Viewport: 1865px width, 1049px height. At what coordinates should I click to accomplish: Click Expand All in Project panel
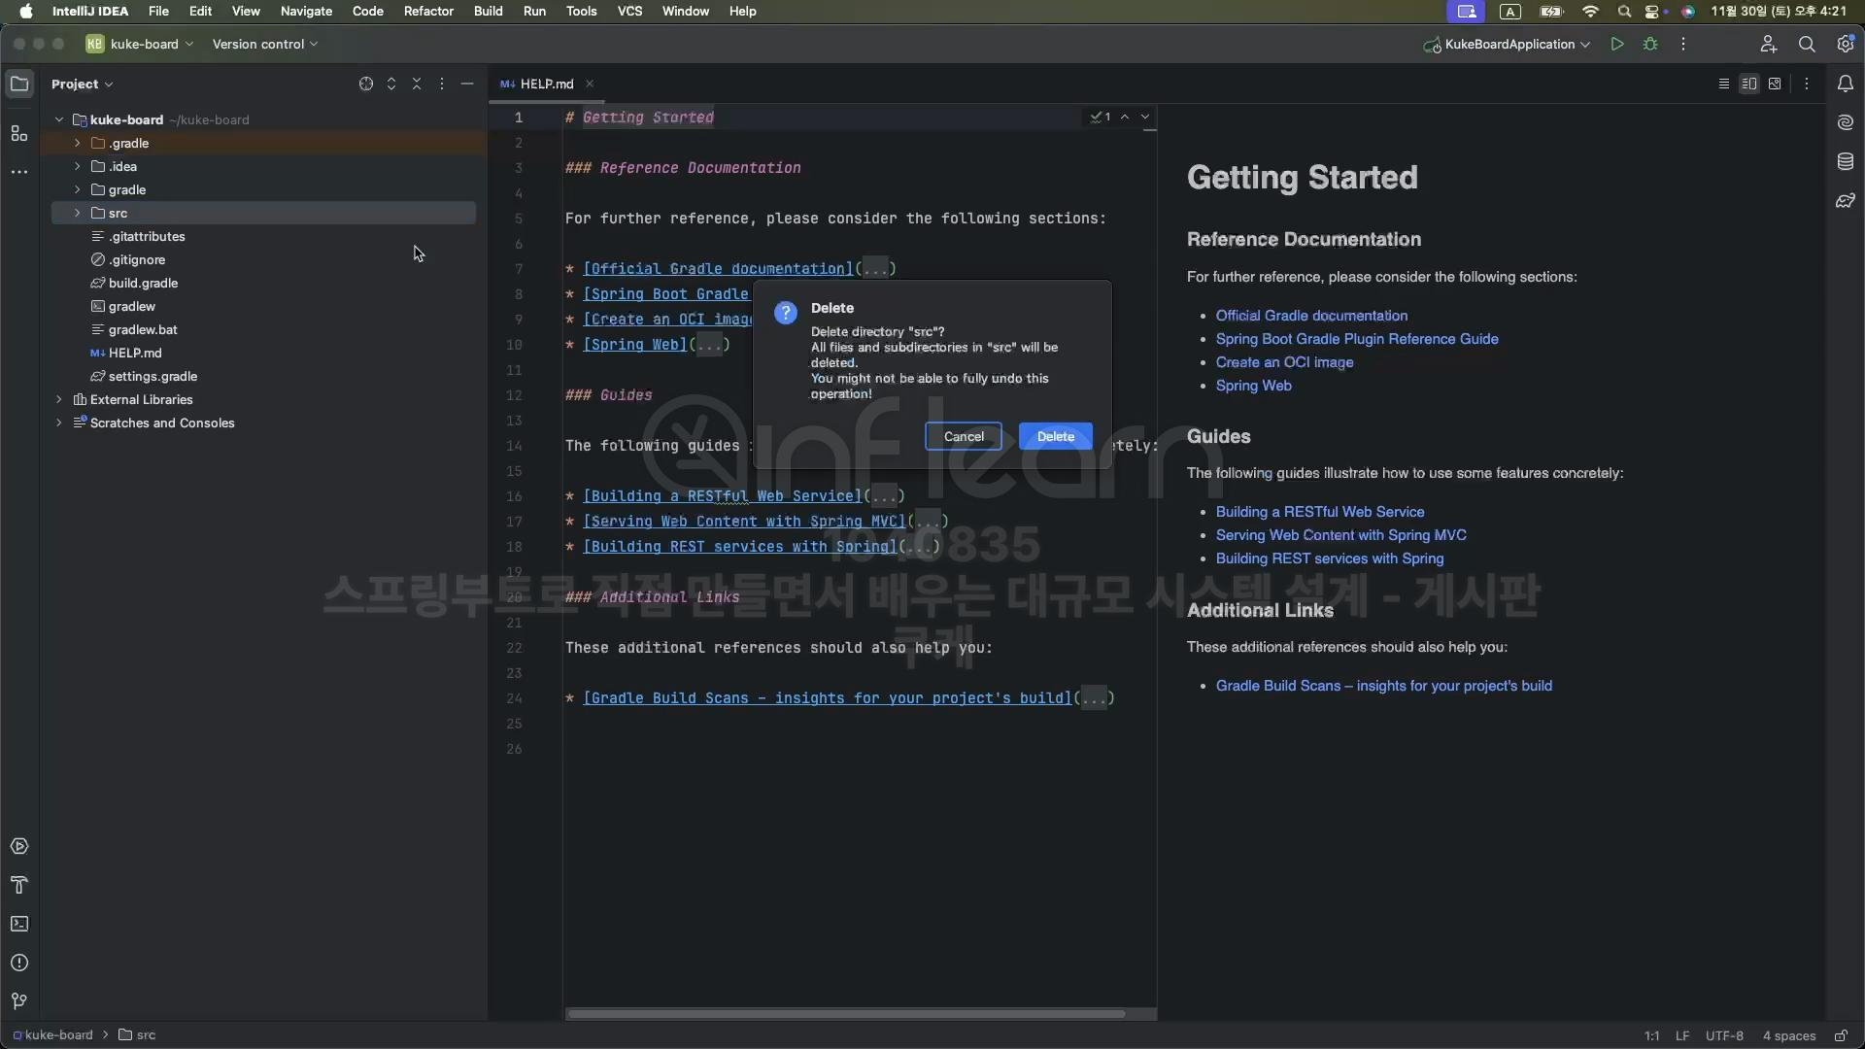[x=391, y=84]
